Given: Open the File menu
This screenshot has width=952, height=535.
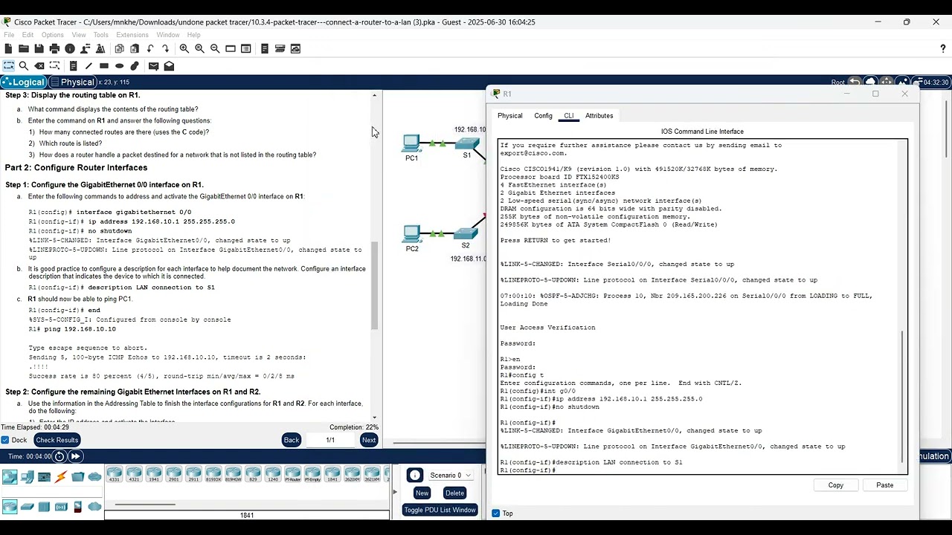Looking at the screenshot, I should 9,35.
